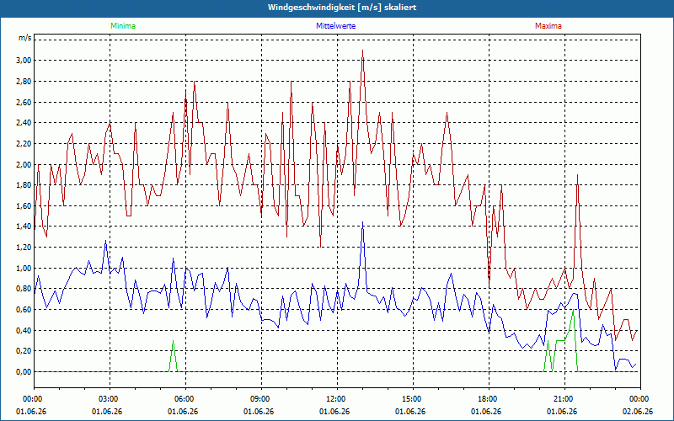This screenshot has height=421, width=674.
Task: Select the red 'Maxima' legend label
Action: [x=548, y=26]
